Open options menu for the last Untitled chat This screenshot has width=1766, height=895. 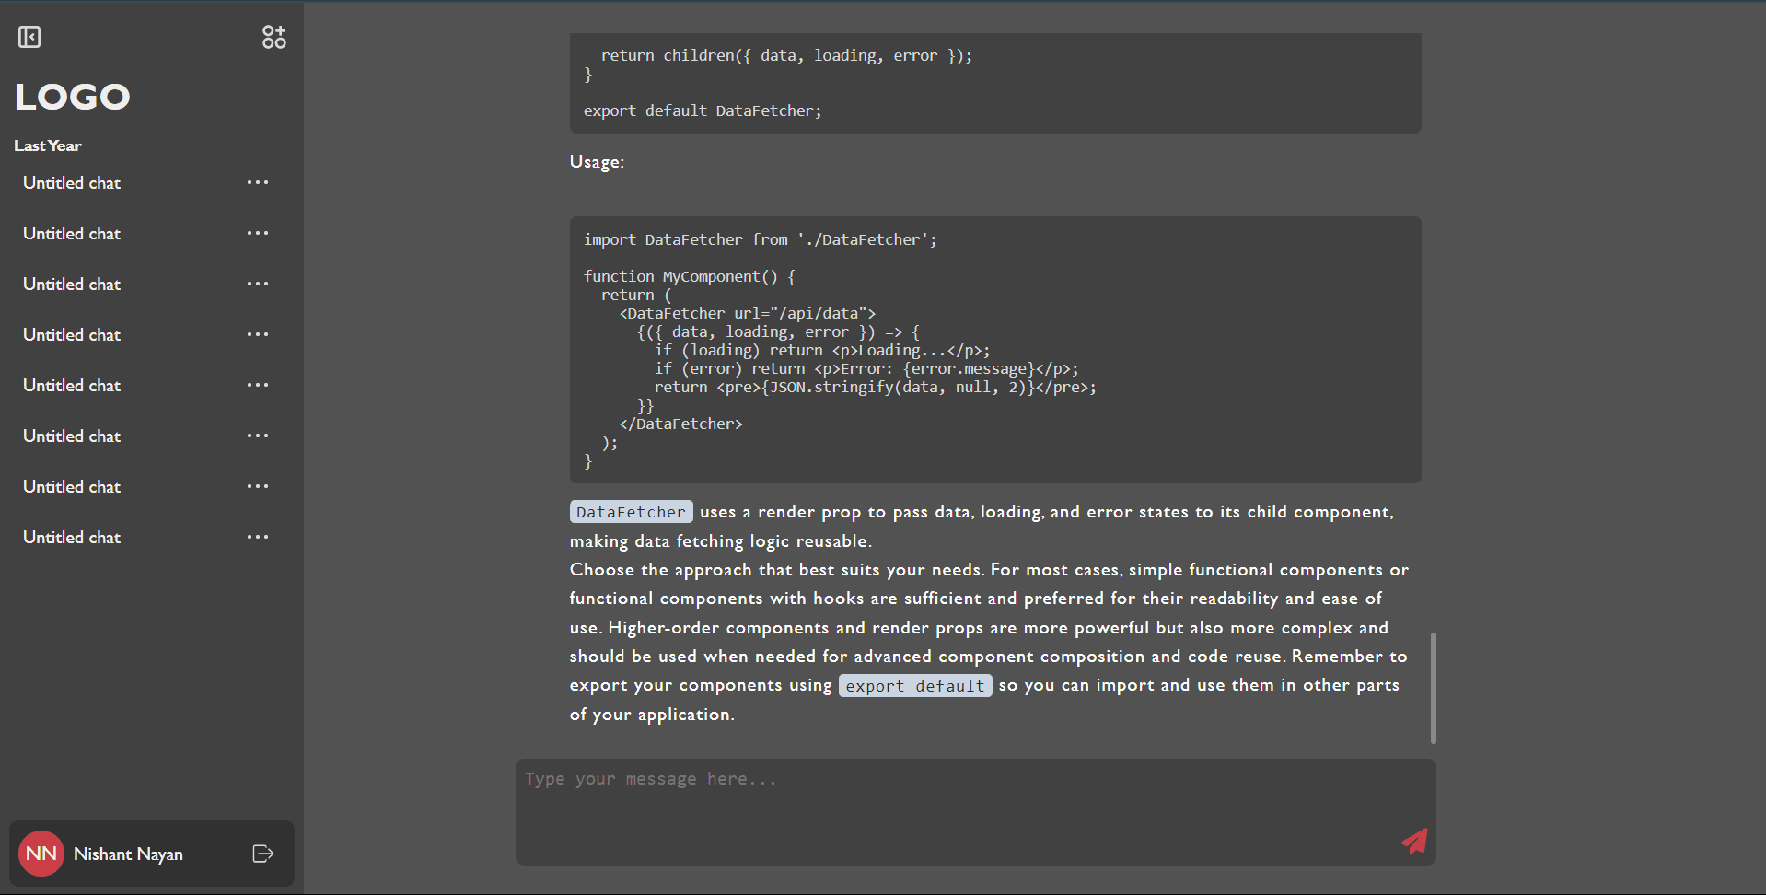tap(258, 537)
